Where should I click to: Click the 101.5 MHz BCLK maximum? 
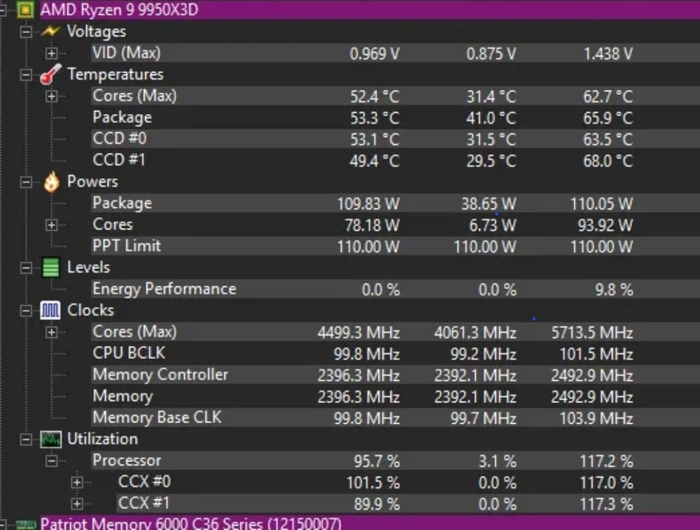pos(596,354)
